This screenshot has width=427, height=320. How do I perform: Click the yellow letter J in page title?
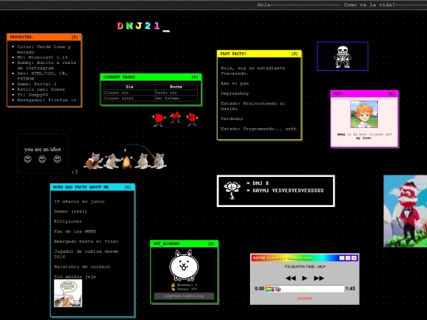click(x=139, y=26)
